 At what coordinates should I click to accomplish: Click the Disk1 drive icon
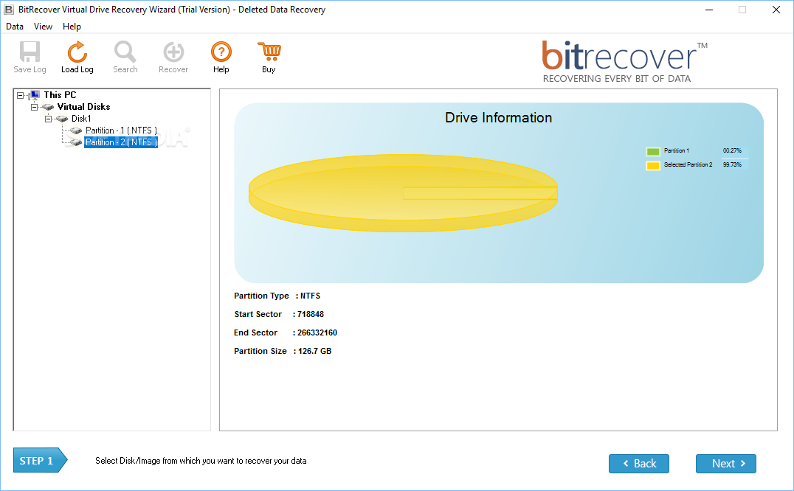click(62, 119)
